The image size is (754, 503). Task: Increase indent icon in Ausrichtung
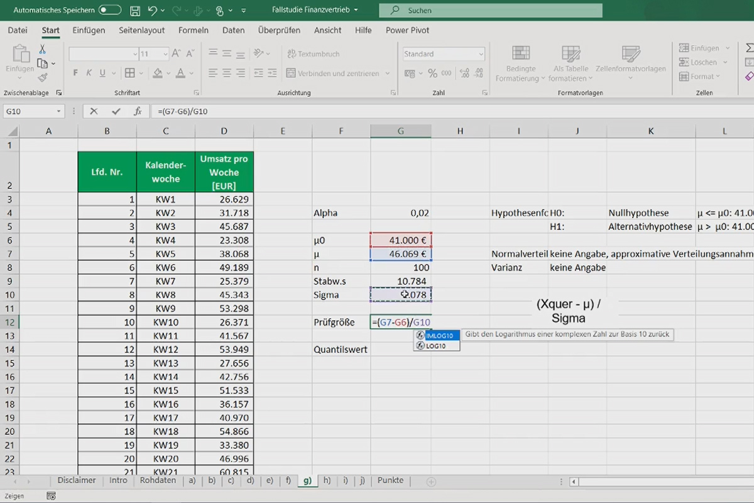click(273, 73)
